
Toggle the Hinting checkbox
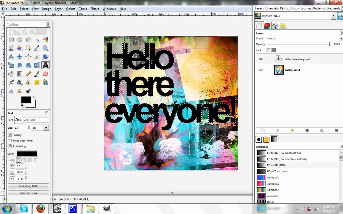pyautogui.click(x=10, y=135)
